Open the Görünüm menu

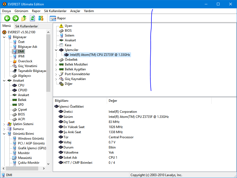click(21, 11)
